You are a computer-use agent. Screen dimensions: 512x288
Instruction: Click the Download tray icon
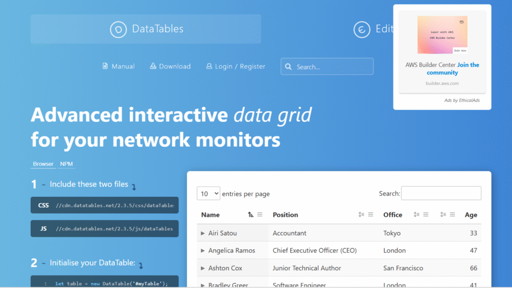point(153,66)
